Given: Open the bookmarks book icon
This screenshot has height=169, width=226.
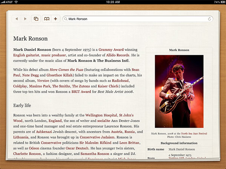Looking at the screenshot, I should click(x=47, y=19).
